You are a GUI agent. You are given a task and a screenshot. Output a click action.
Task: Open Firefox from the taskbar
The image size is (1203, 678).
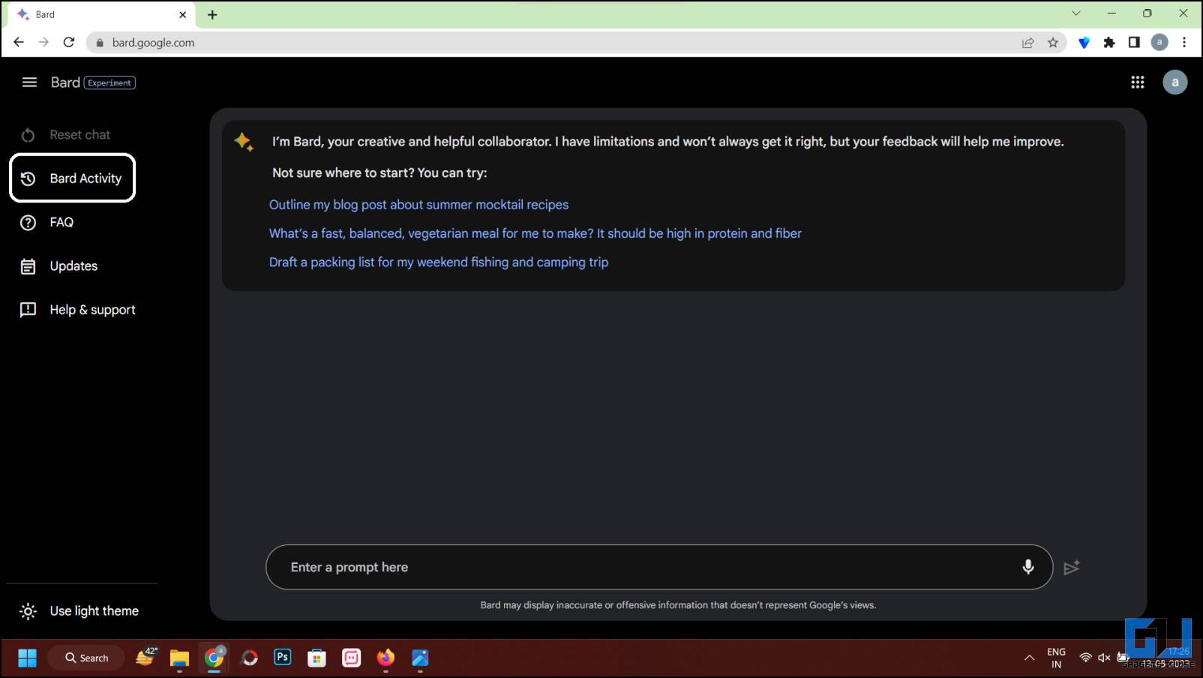pos(385,658)
